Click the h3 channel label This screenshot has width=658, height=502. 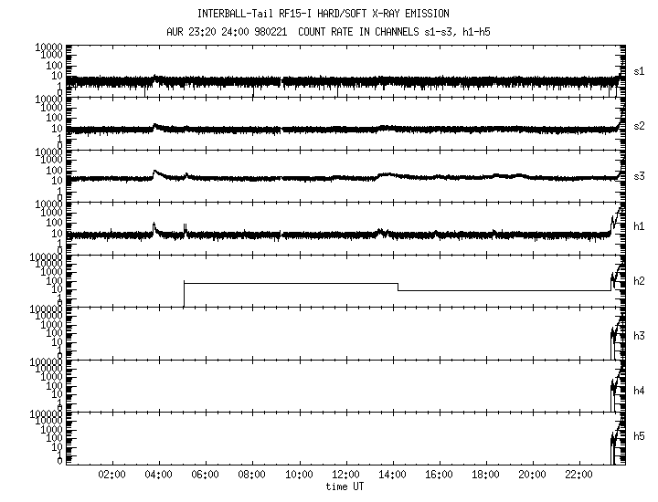click(x=639, y=336)
